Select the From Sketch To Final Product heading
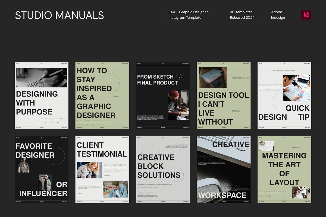This screenshot has width=326, height=217. click(158, 80)
